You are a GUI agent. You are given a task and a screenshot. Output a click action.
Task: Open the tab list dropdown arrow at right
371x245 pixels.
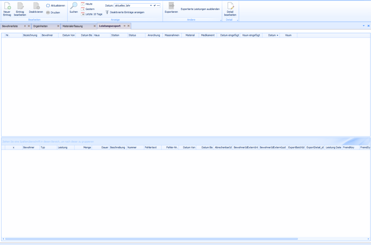pyautogui.click(x=364, y=26)
